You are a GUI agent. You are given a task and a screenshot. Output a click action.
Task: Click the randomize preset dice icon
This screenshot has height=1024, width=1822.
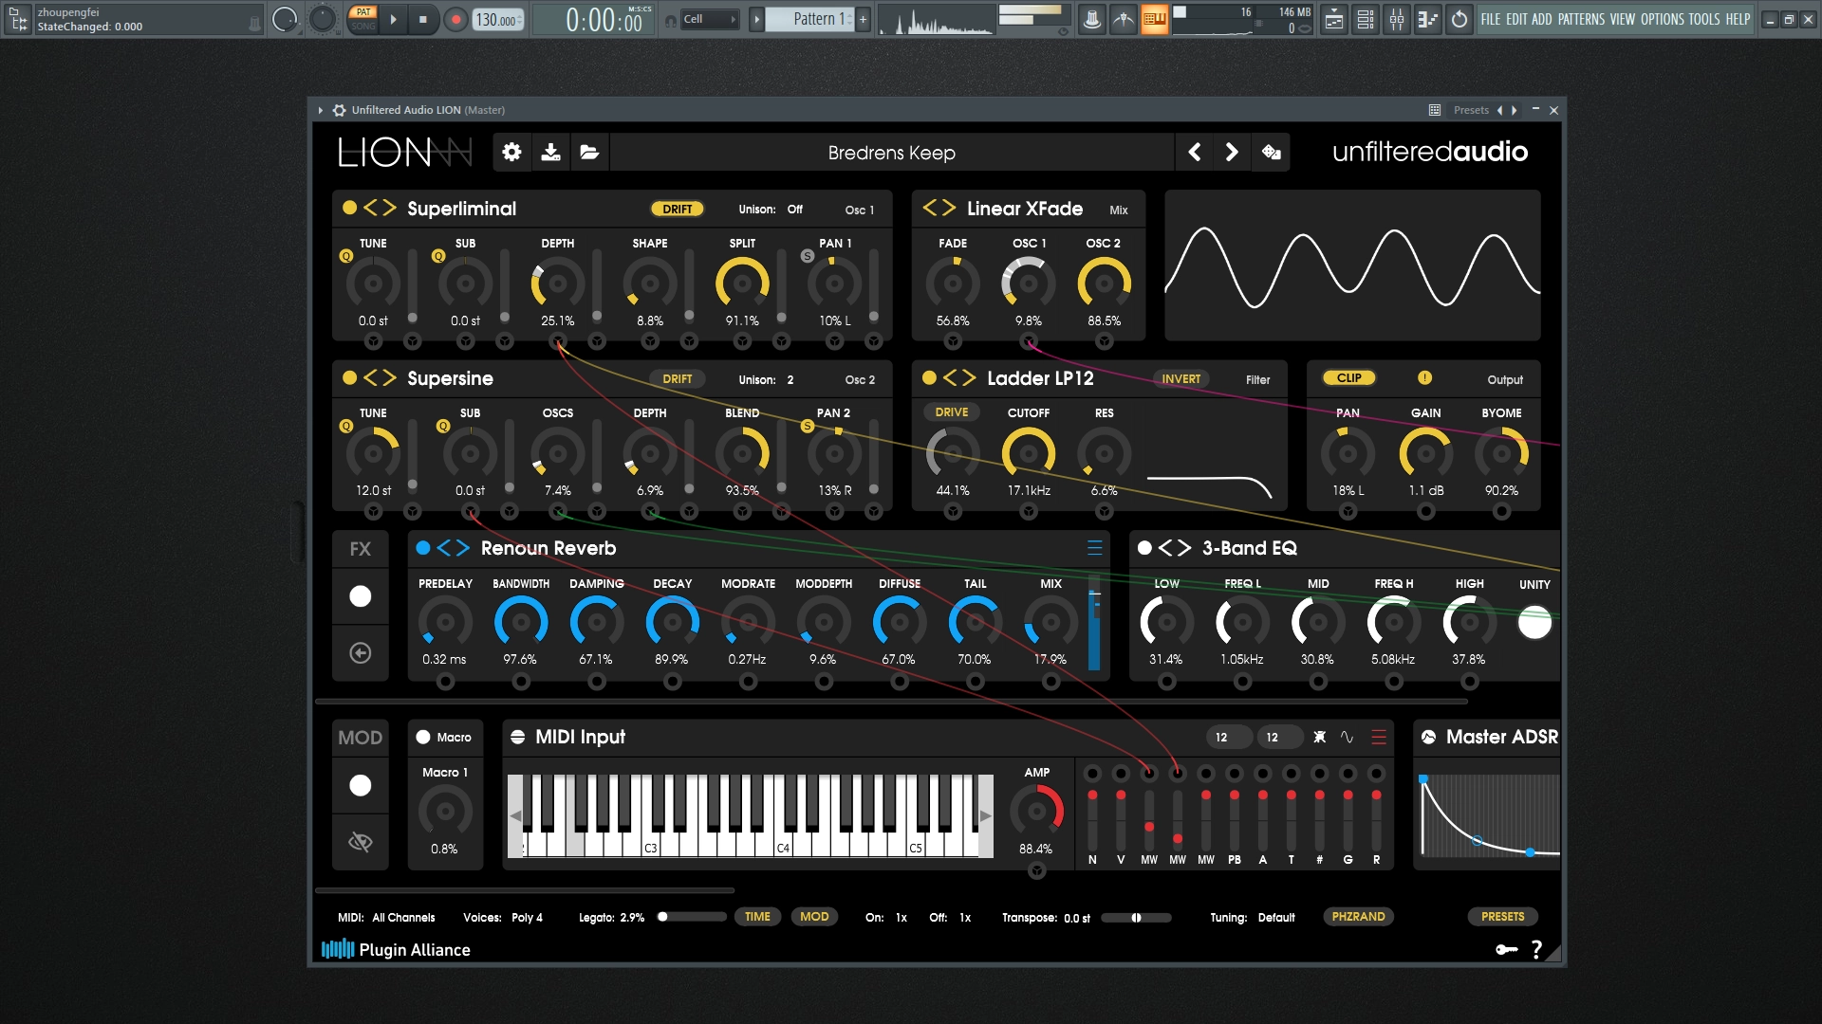(1272, 152)
